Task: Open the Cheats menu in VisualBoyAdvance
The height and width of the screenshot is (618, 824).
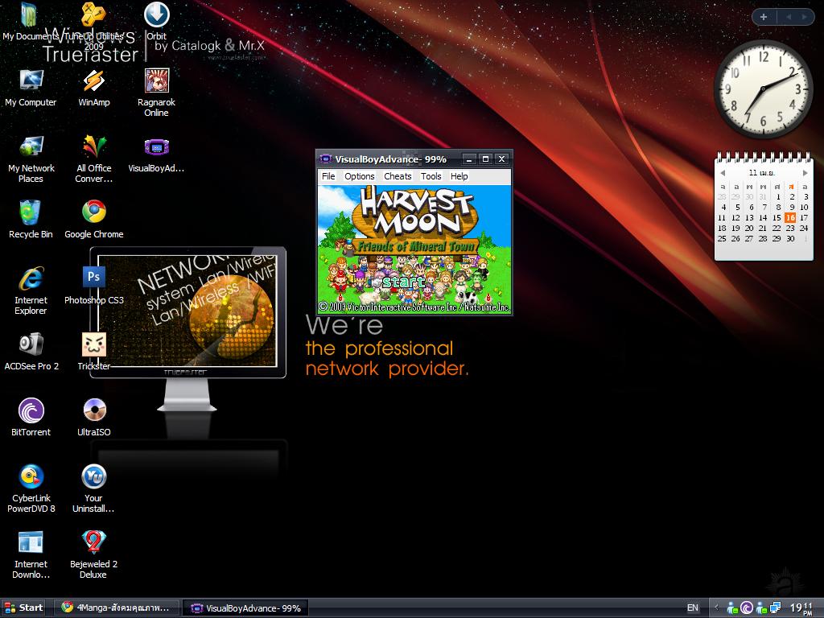Action: pos(398,176)
